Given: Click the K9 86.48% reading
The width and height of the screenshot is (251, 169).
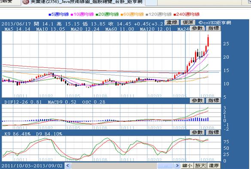Looking at the screenshot, I should [17, 134].
